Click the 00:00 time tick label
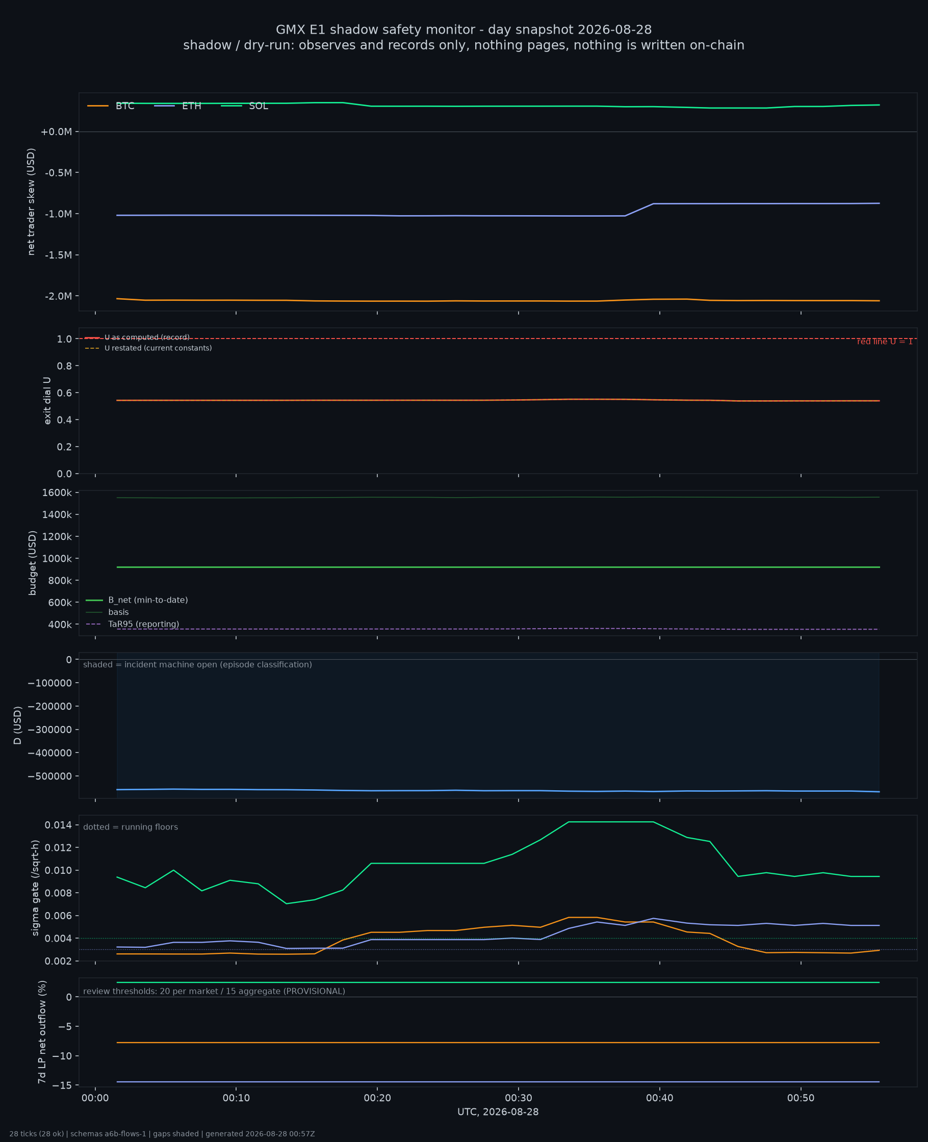 point(95,1098)
